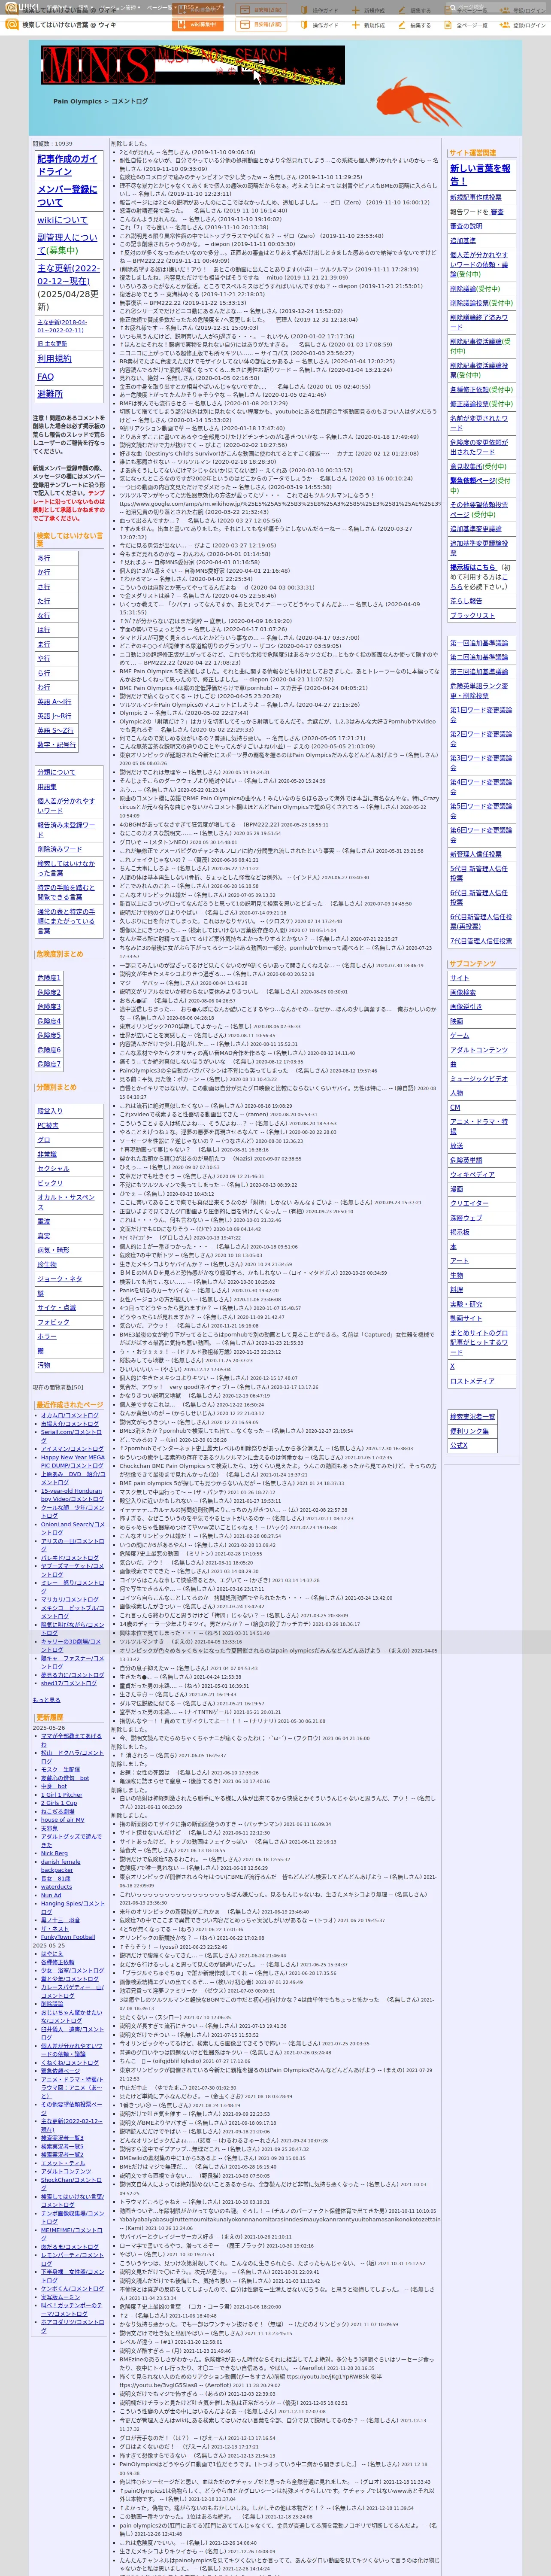Open 削除済みワード link
The image size is (551, 2576).
(x=60, y=849)
